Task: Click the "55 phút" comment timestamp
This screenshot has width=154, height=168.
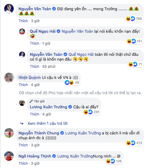Action: pos(49,67)
